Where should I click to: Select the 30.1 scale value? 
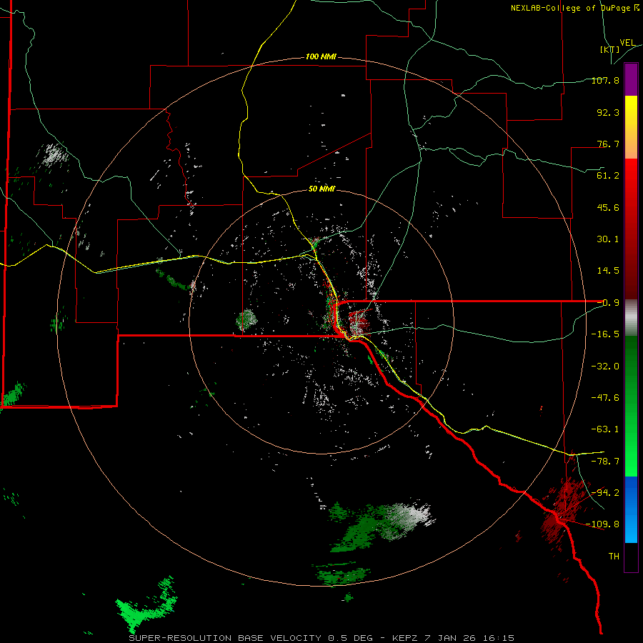point(608,239)
